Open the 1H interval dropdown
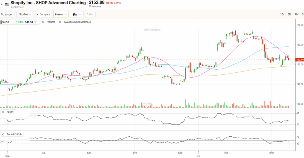The height and width of the screenshot is (158, 304). [90, 14]
